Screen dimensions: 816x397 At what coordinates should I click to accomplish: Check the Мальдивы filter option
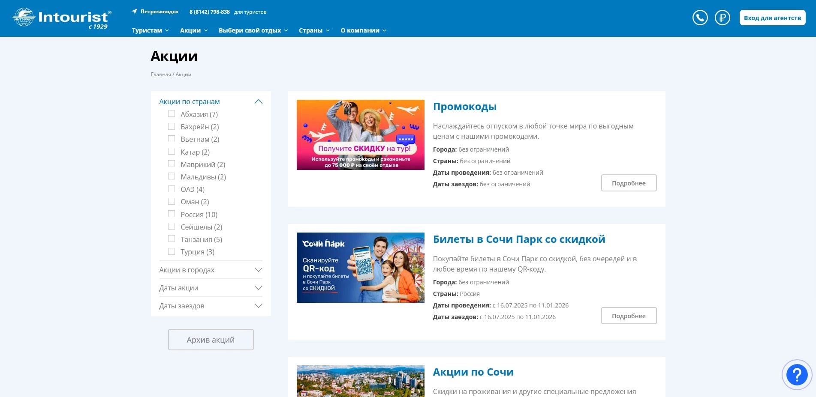[x=171, y=176]
